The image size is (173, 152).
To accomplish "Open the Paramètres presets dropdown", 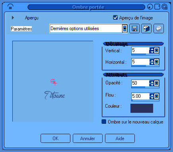I will tap(124, 28).
